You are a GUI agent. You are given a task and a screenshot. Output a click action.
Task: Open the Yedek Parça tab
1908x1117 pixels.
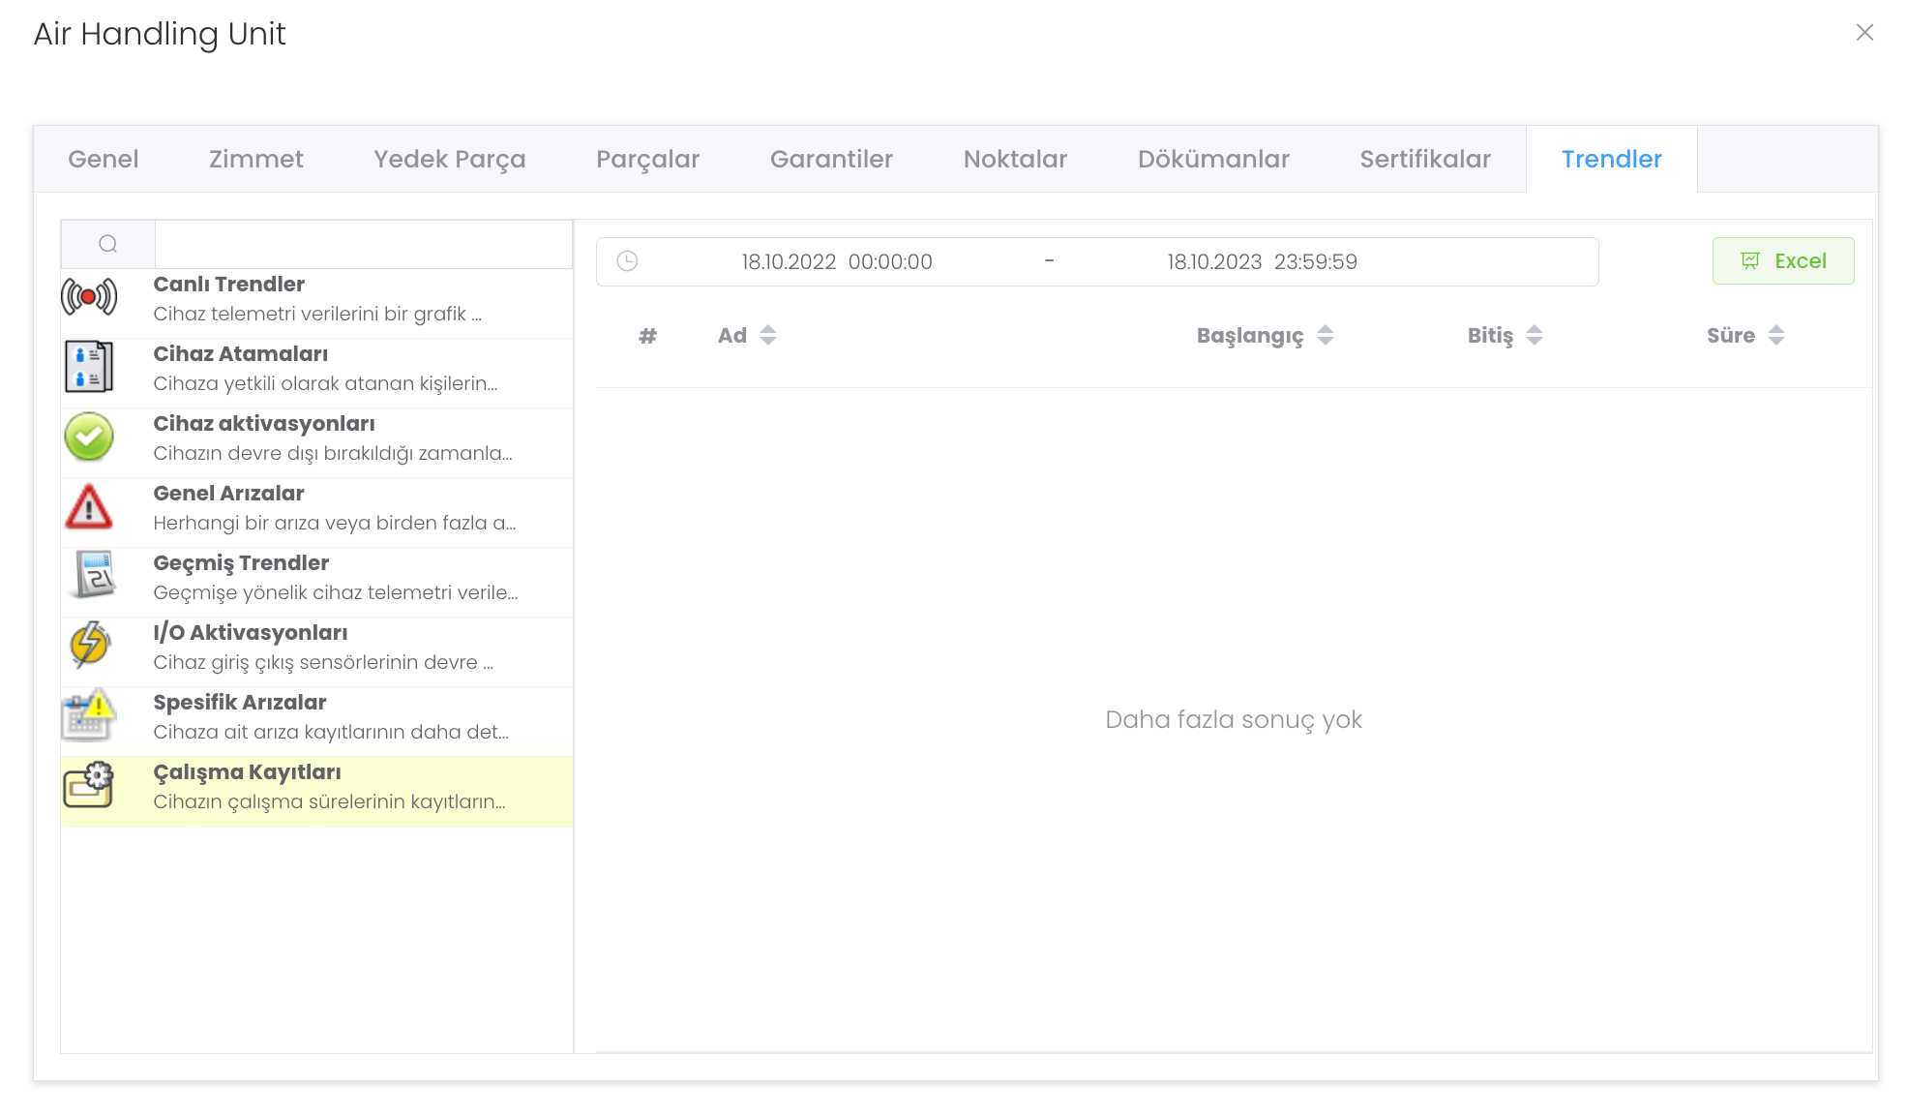(x=449, y=159)
